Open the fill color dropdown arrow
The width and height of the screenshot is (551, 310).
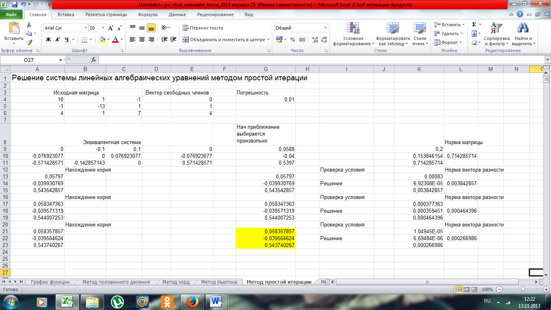click(109, 40)
